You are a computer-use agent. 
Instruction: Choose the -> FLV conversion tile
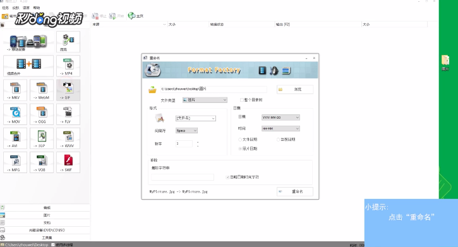click(x=68, y=114)
